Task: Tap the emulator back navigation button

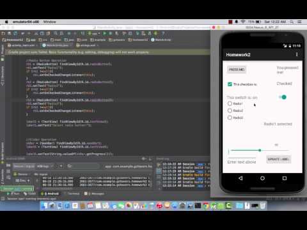Action: tap(240, 178)
